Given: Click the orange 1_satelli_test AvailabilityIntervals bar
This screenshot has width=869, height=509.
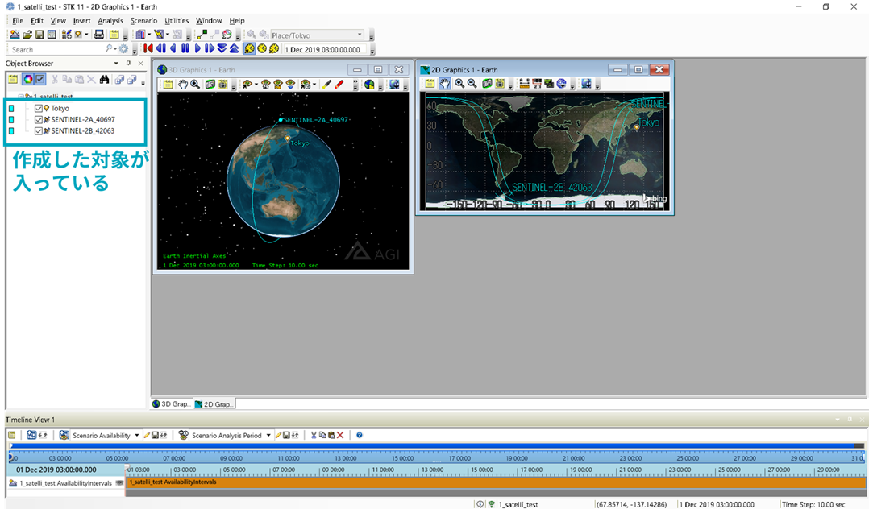Looking at the screenshot, I should 496,482.
